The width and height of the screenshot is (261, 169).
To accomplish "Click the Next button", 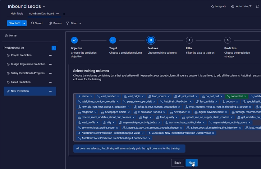I will coord(191,162).
